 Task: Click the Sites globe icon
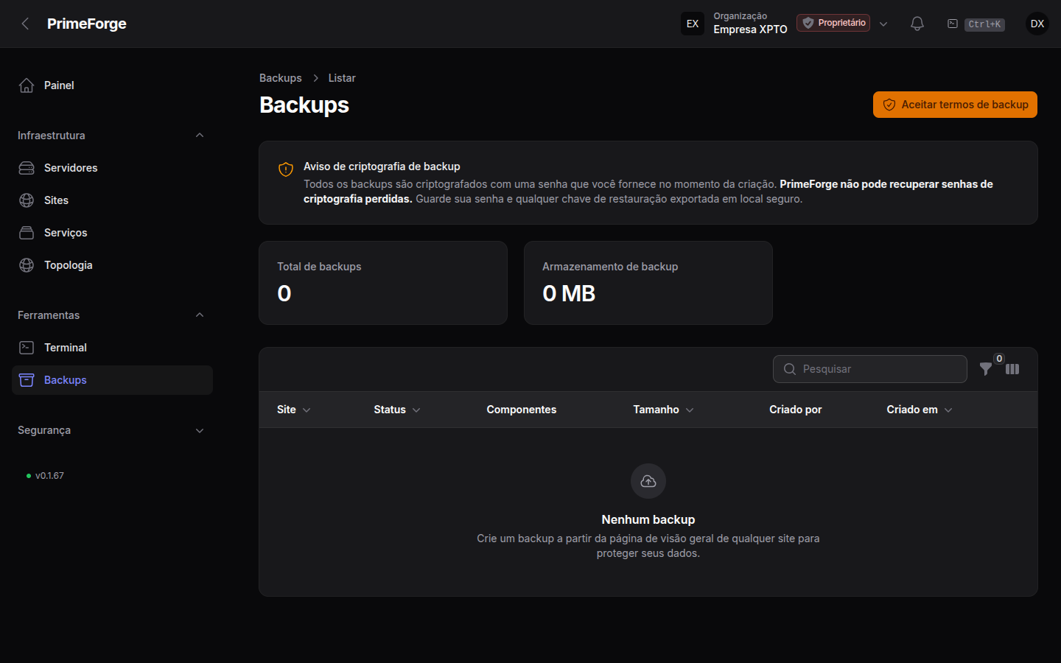tap(27, 200)
